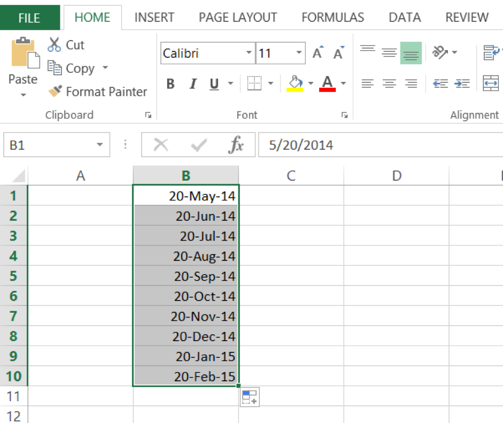Align text right in cell

[411, 83]
